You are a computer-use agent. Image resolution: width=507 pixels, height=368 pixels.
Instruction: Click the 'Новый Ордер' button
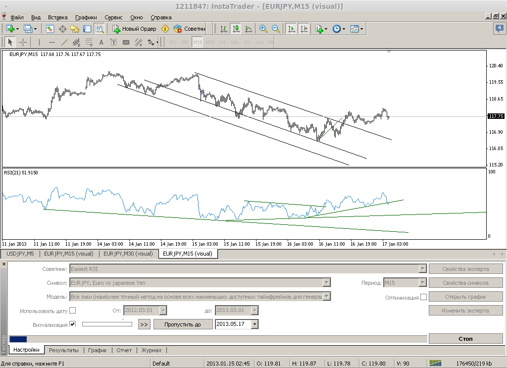134,29
